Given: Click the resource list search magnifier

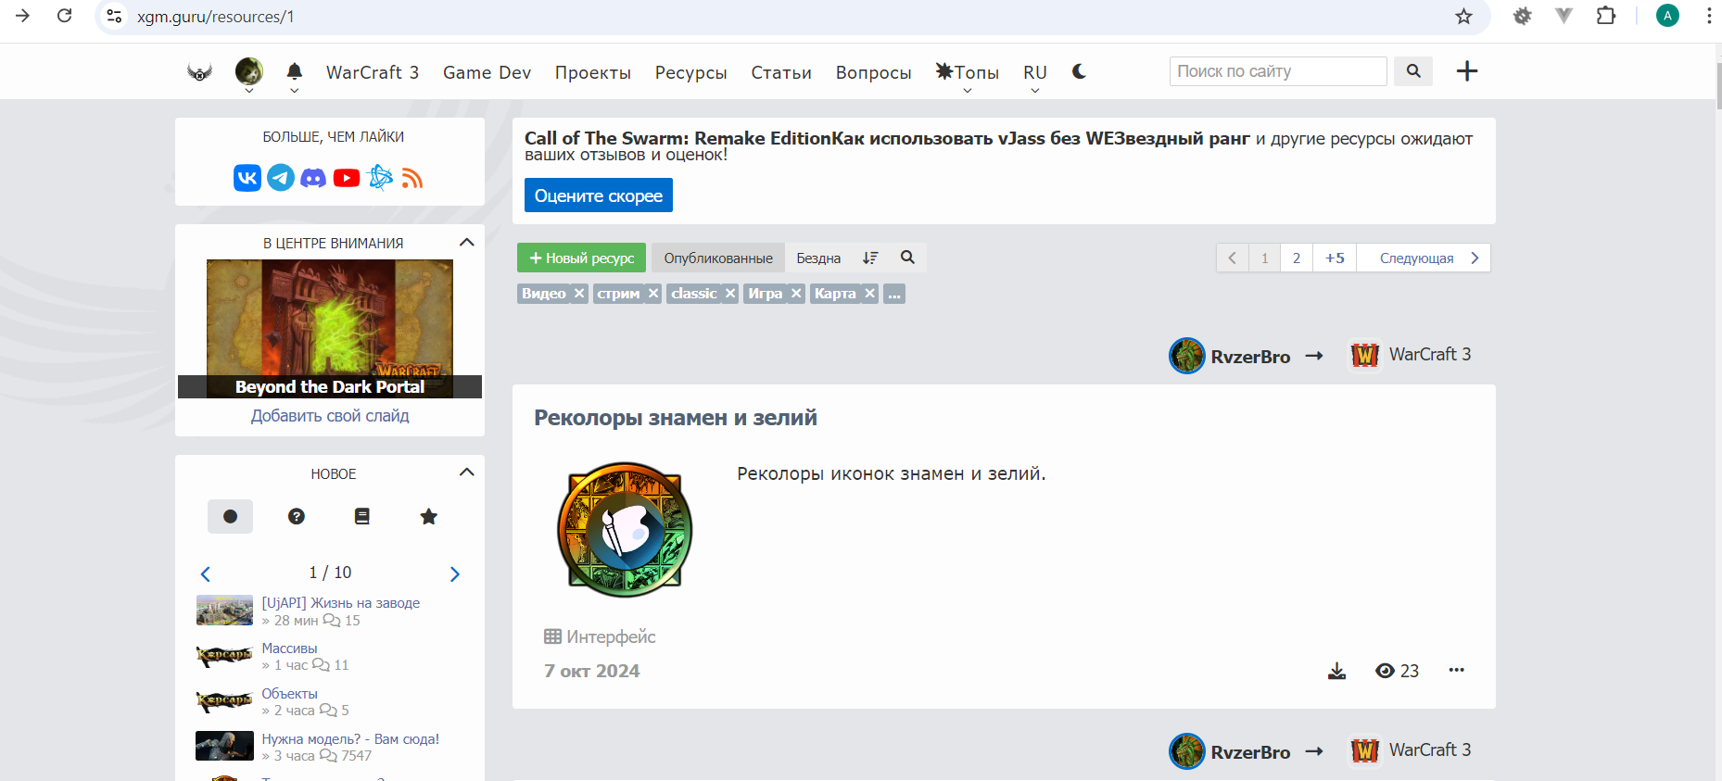Looking at the screenshot, I should (907, 258).
